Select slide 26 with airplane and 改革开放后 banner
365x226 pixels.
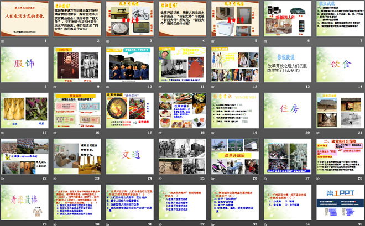(x=235, y=156)
